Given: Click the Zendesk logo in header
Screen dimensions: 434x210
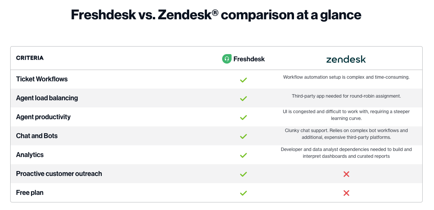Looking at the screenshot, I should pos(346,59).
